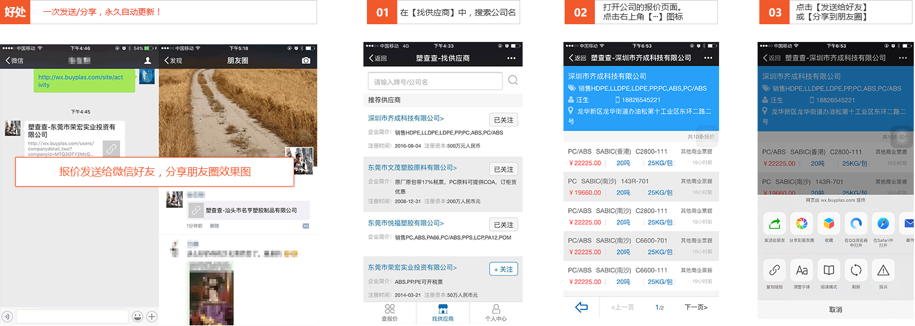Image resolution: width=915 pixels, height=326 pixels.
Task: Open 个人中心 bottom tab
Action: click(x=496, y=313)
